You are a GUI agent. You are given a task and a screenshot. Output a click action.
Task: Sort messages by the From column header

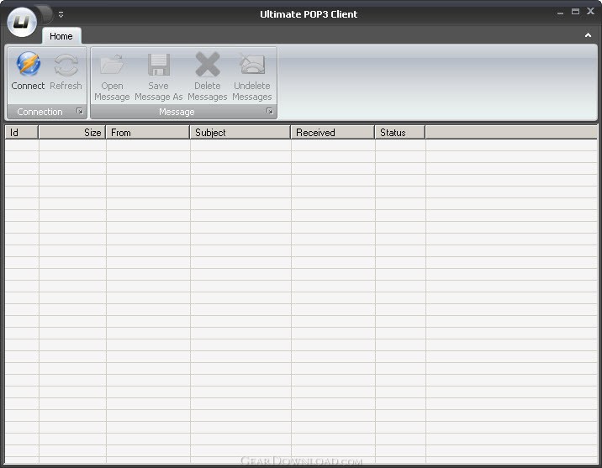[x=148, y=133]
